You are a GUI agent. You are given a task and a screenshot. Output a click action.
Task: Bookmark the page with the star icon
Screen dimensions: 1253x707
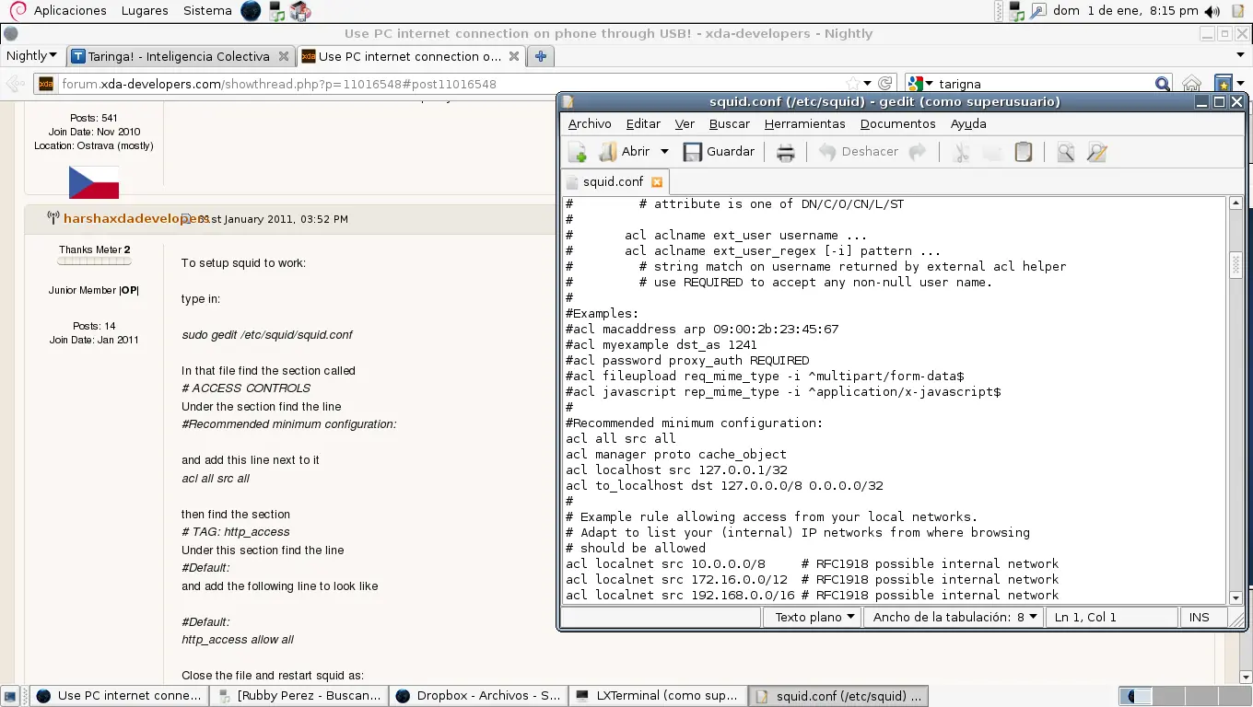[853, 84]
